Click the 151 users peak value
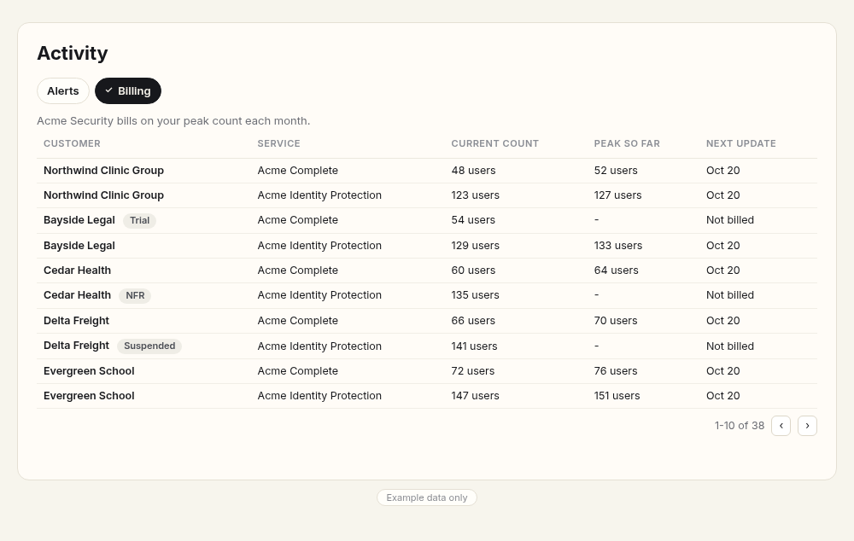 click(617, 396)
